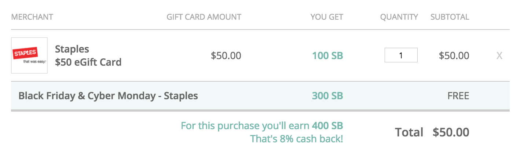
Task: Click the quantity input field
Action: [x=401, y=55]
